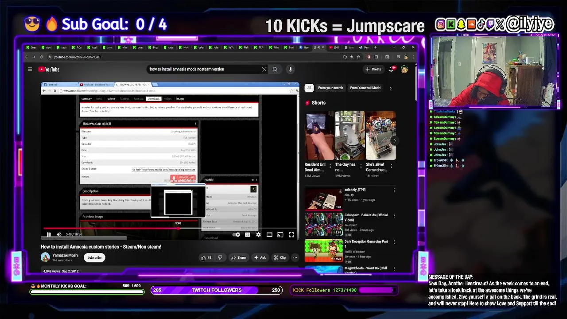The width and height of the screenshot is (567, 319).
Task: Toggle closed captions in the player
Action: click(x=248, y=234)
